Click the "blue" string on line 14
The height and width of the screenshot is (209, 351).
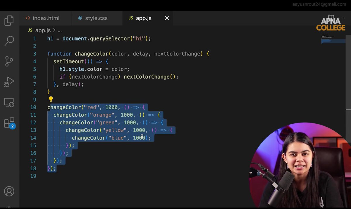coord(117,138)
